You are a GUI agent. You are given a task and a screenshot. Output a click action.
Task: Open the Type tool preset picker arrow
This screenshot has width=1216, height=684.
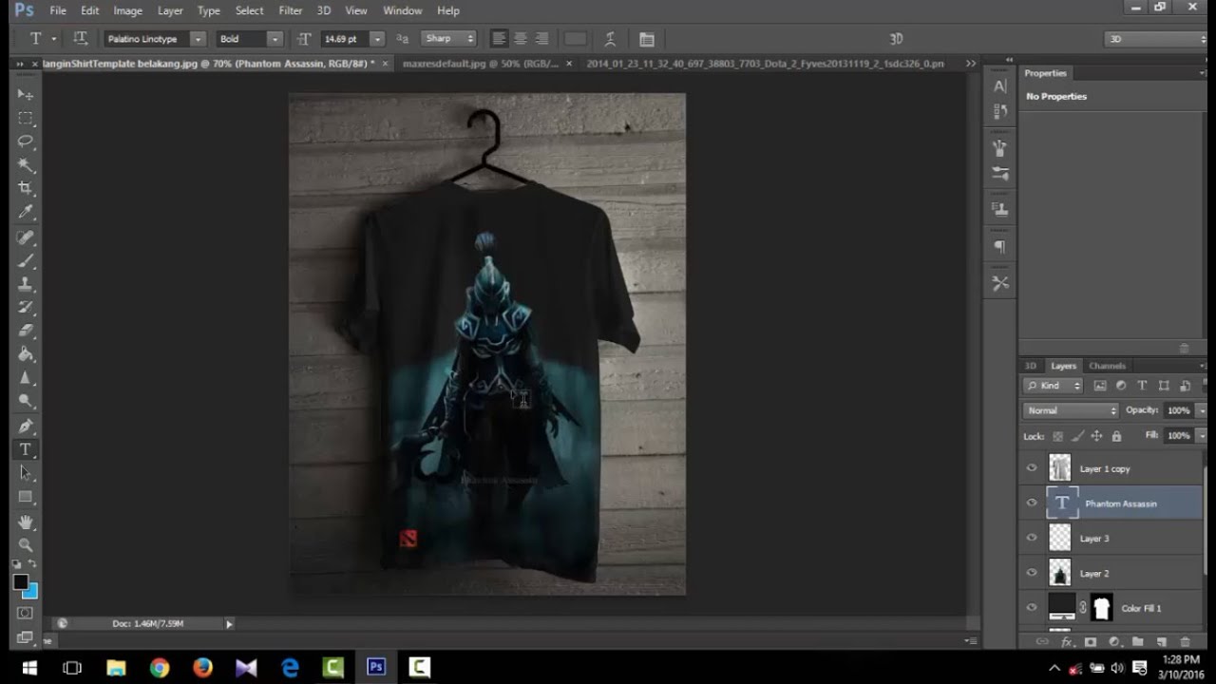pyautogui.click(x=54, y=39)
